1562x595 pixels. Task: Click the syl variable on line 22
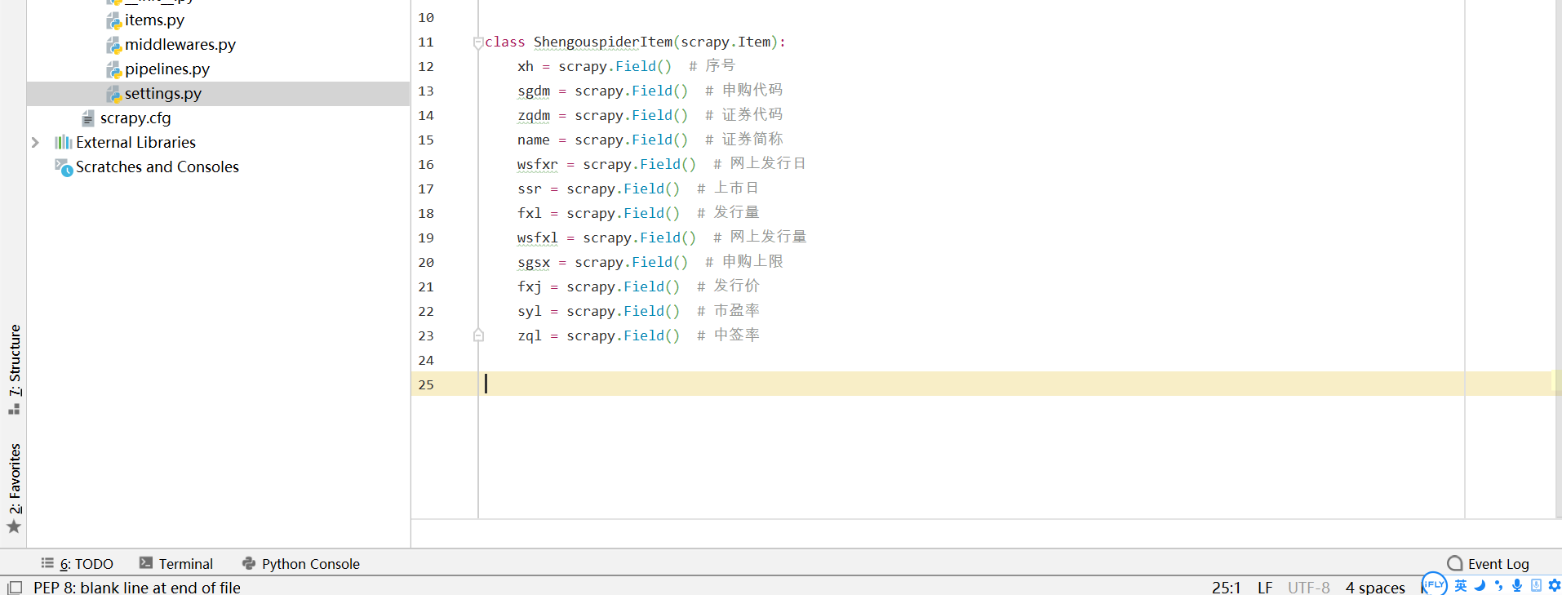[530, 311]
